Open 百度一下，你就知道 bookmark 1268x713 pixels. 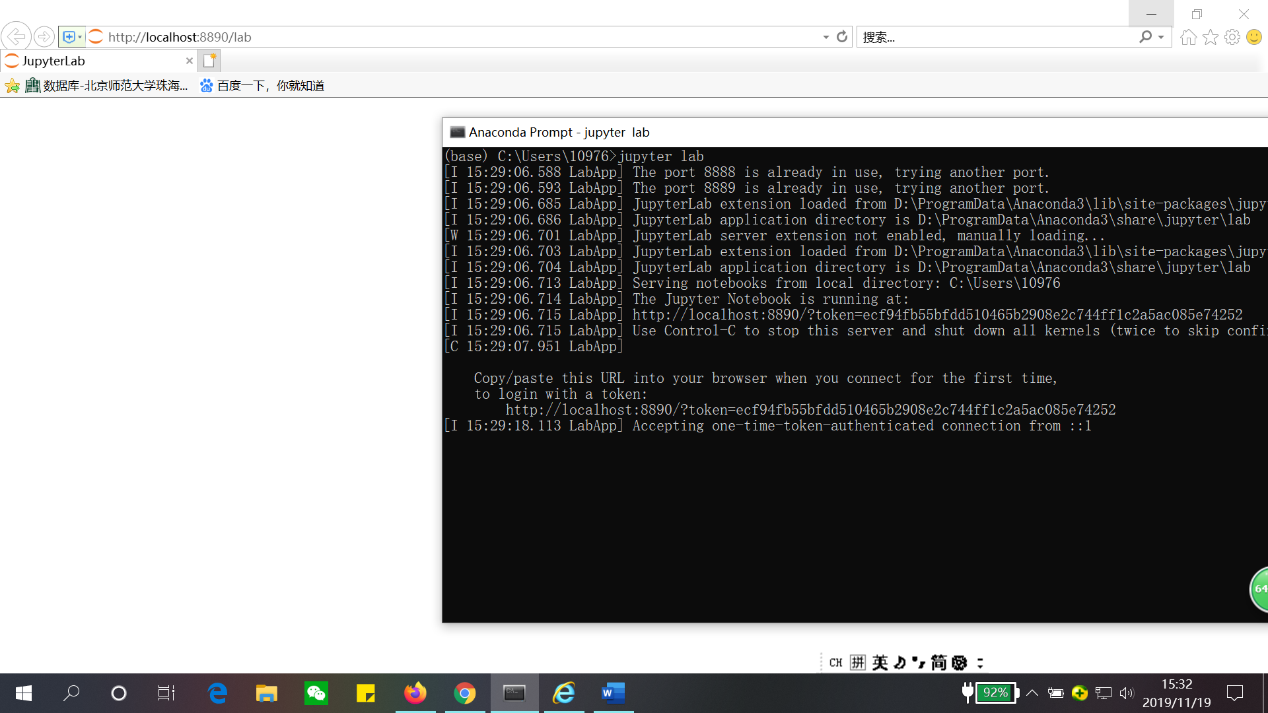pyautogui.click(x=262, y=86)
